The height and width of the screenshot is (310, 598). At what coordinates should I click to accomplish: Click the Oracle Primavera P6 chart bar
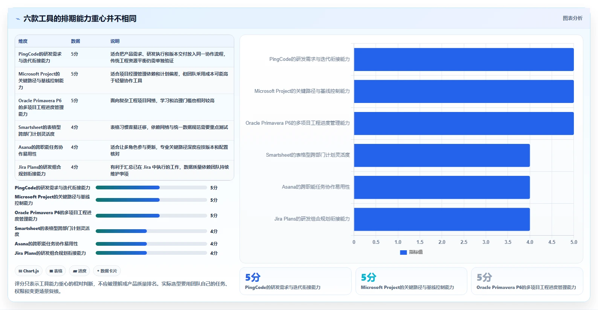(464, 123)
